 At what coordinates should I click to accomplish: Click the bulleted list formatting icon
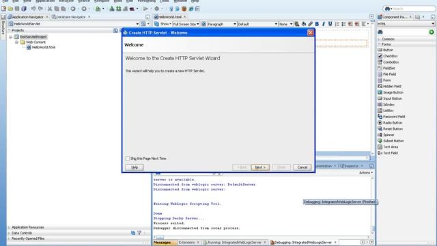click(x=344, y=24)
